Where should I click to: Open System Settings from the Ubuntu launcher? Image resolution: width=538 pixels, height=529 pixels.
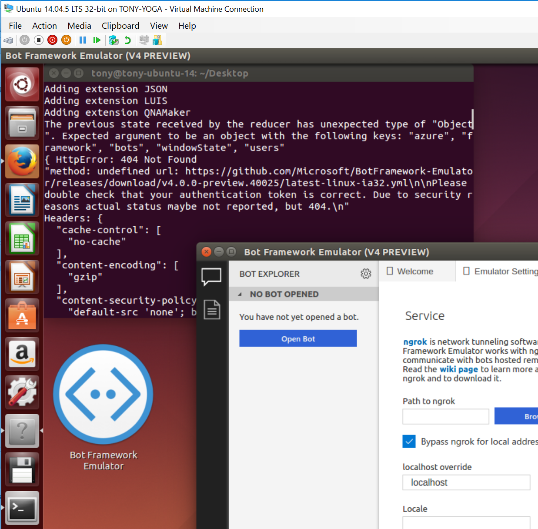coord(22,392)
